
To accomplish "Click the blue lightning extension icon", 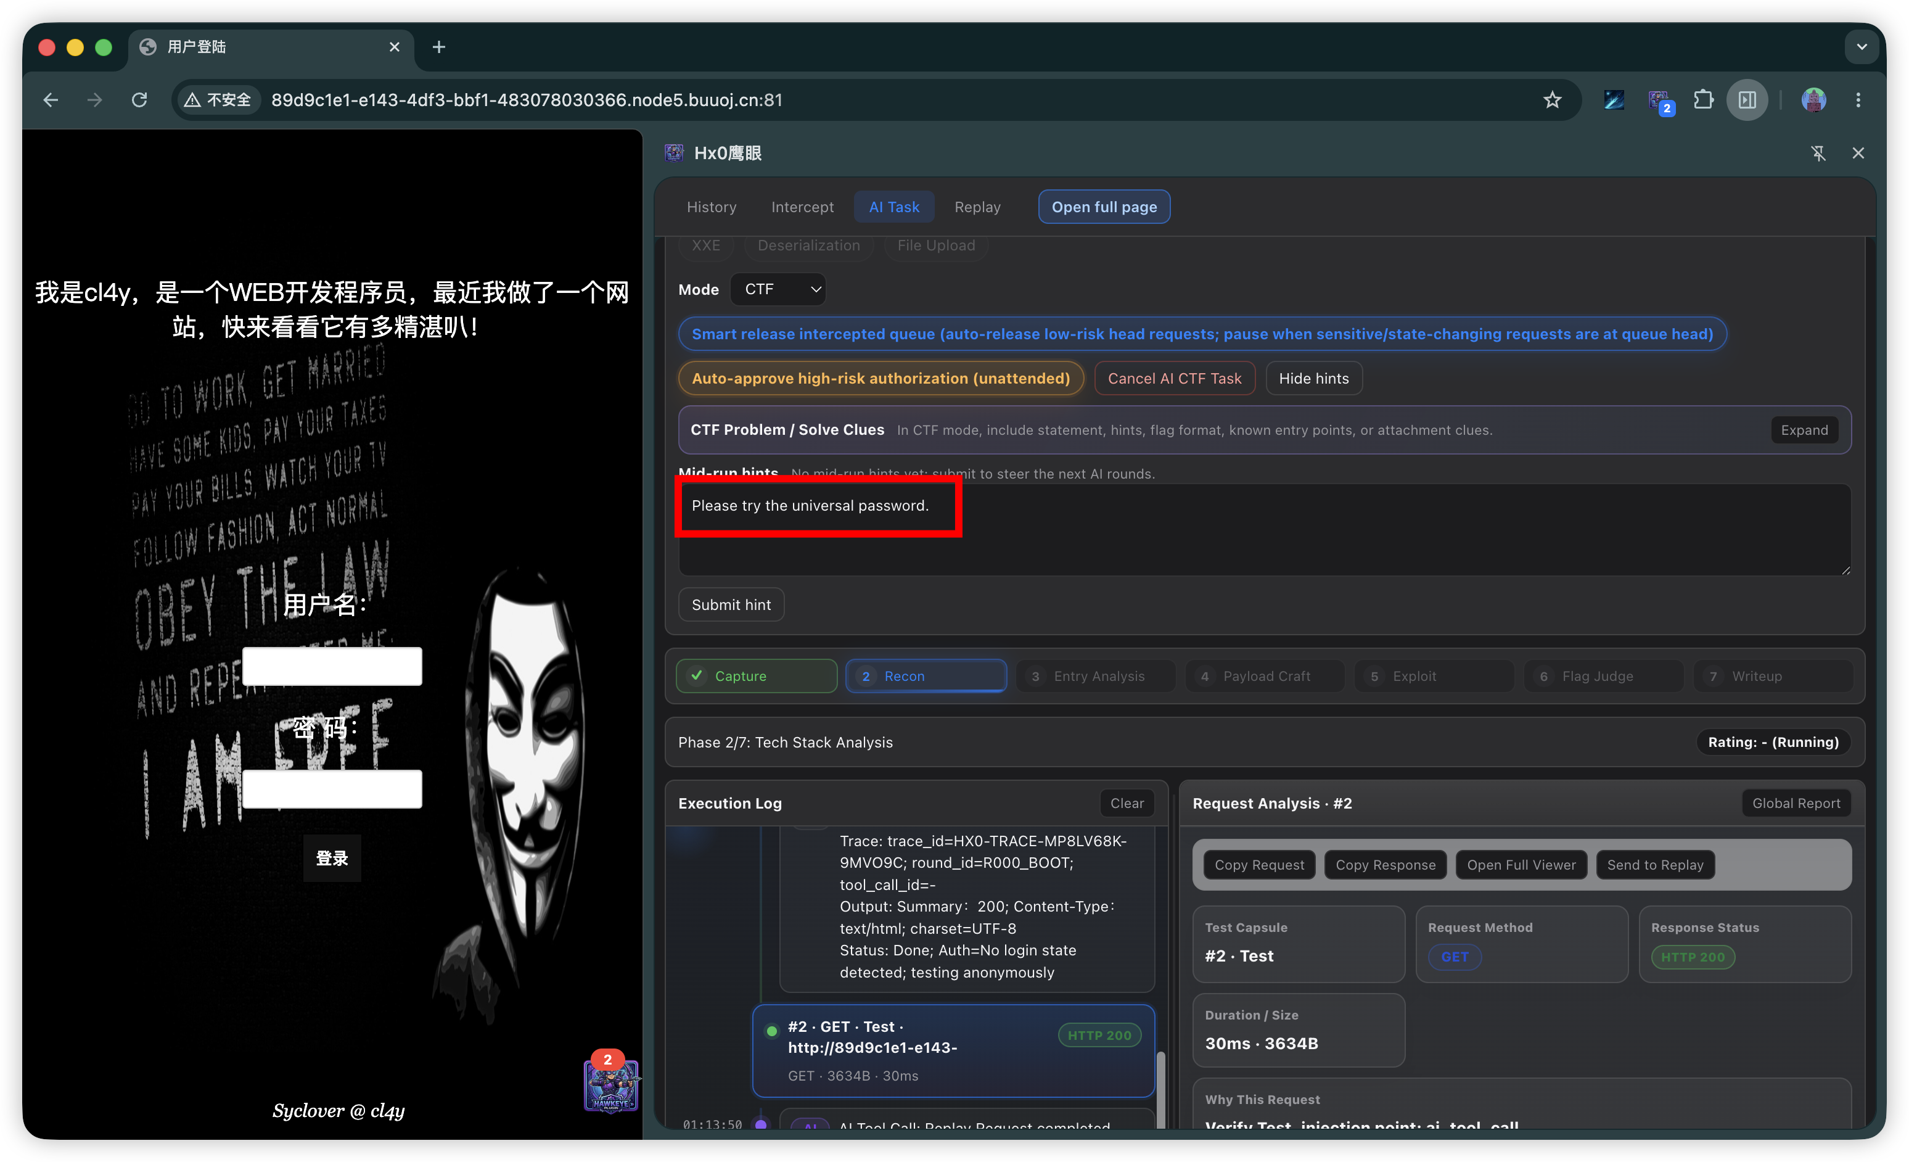I will [1614, 100].
